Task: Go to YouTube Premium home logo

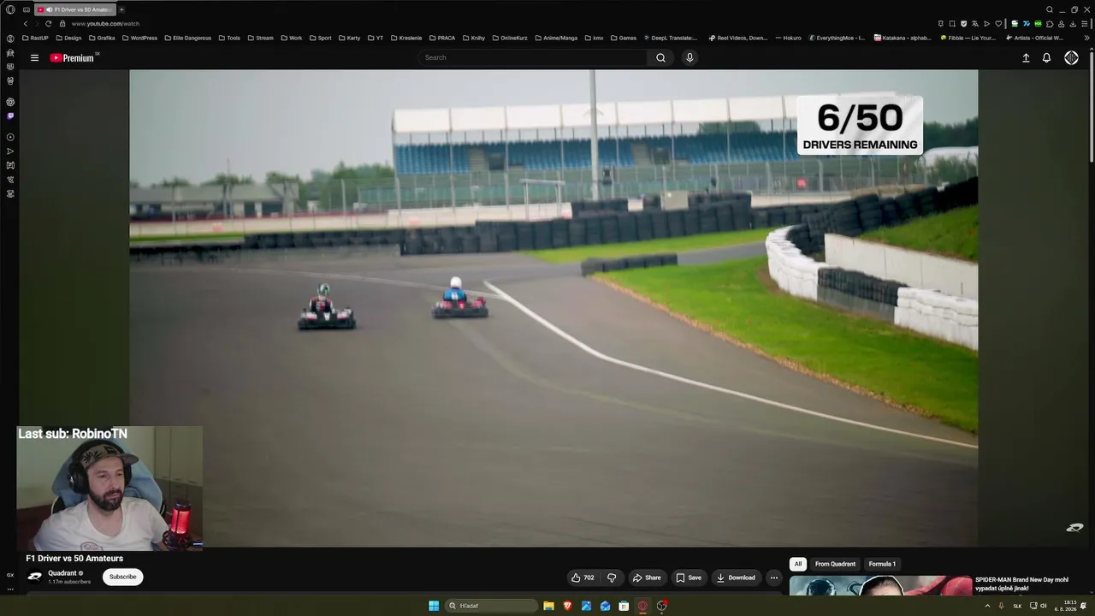Action: [72, 58]
